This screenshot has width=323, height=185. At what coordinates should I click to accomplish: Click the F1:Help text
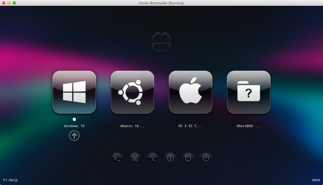pyautogui.click(x=10, y=180)
